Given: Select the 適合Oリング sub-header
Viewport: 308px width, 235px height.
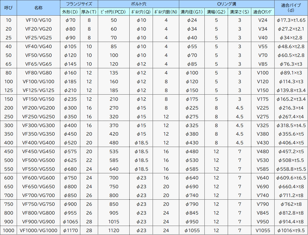Looking at the screenshot, I should point(263,12).
